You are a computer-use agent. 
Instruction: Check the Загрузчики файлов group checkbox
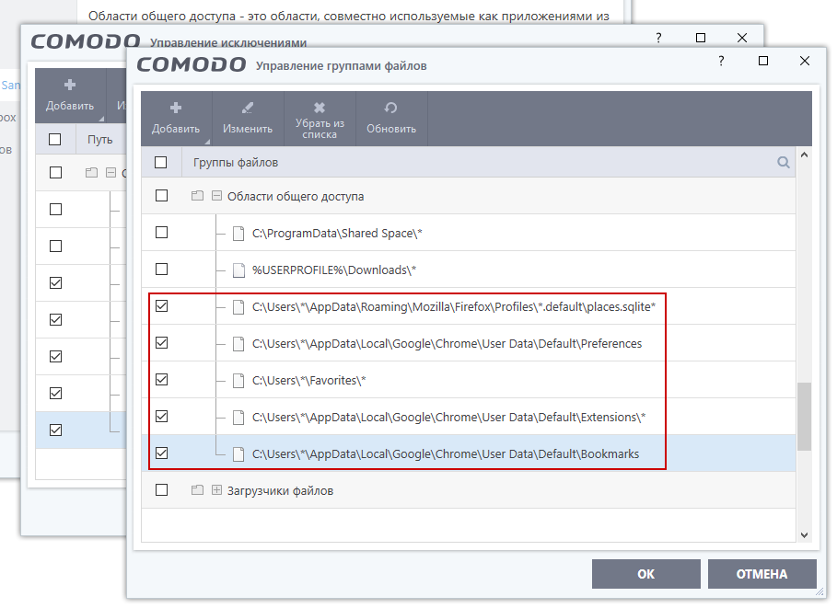[x=161, y=489]
